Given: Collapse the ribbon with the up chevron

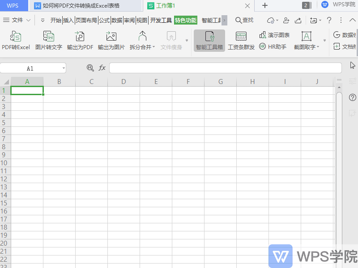Looking at the screenshot, I should click(352, 20).
